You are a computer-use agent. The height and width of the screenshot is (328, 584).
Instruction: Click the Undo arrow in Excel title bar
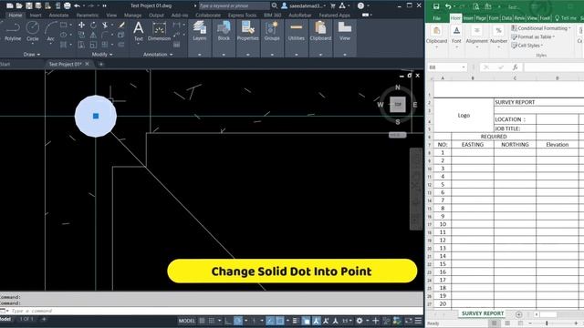448,6
